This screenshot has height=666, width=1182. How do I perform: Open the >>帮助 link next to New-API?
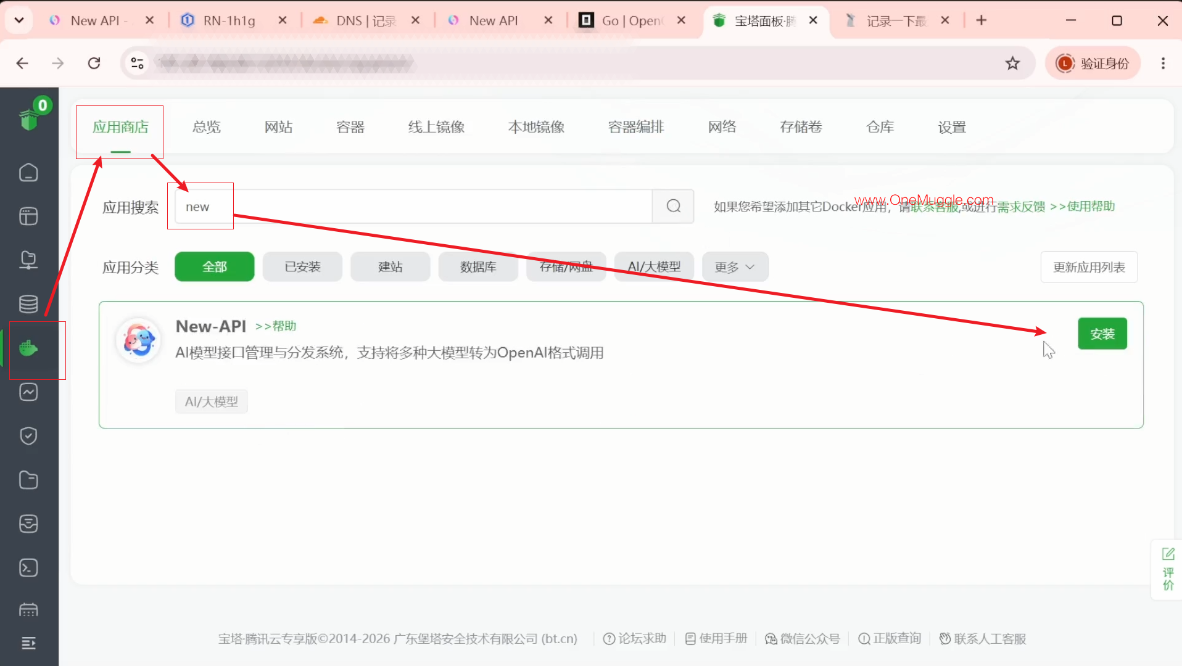(276, 326)
